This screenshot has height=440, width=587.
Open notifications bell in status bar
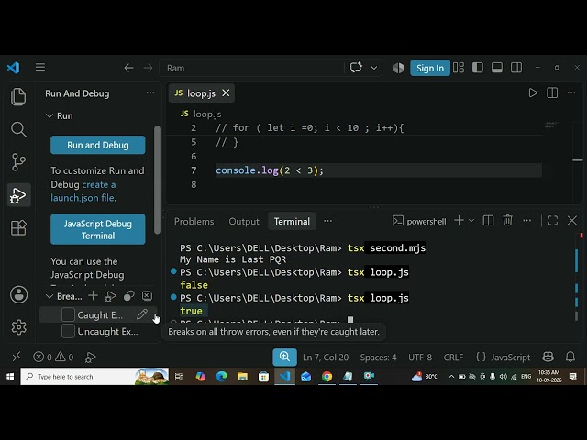[x=570, y=357]
